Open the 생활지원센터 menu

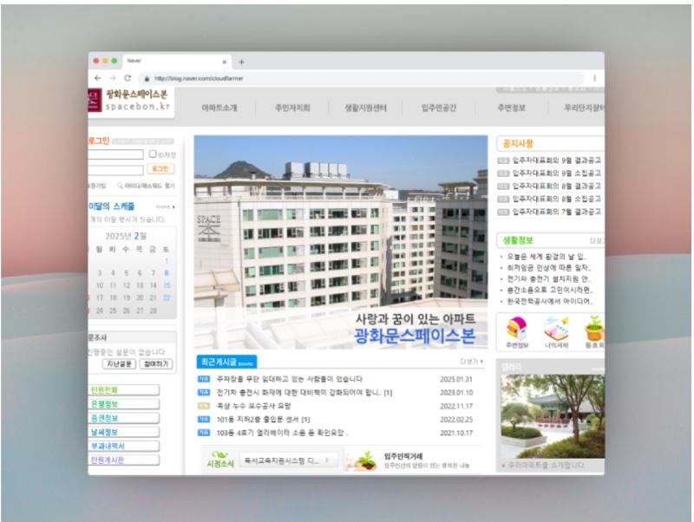pyautogui.click(x=365, y=108)
